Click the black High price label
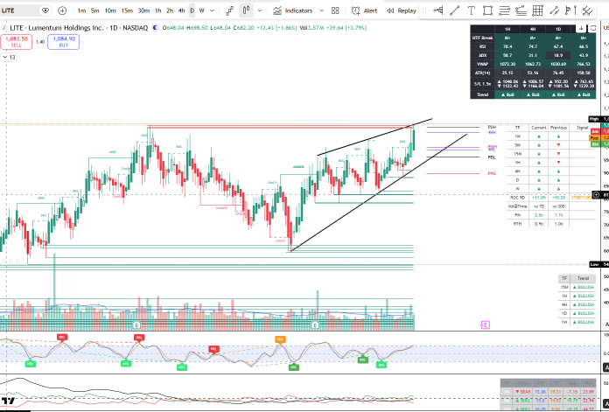This screenshot has width=609, height=412. point(594,119)
